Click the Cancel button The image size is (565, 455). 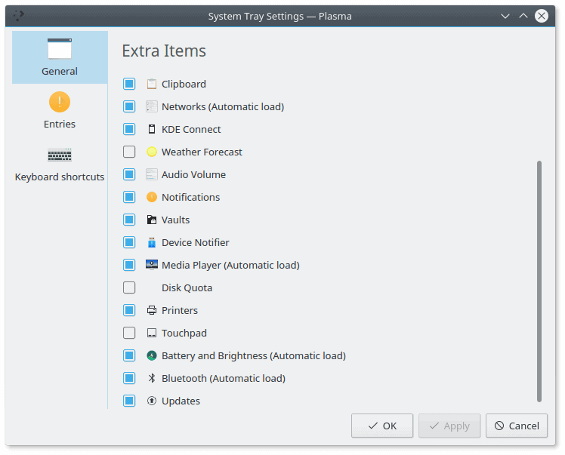[517, 426]
